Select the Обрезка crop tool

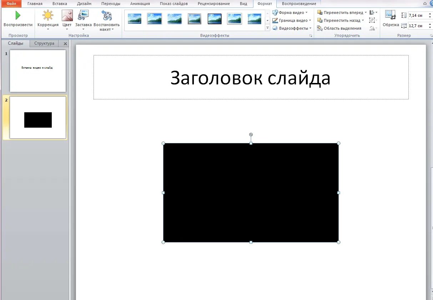coord(391,19)
